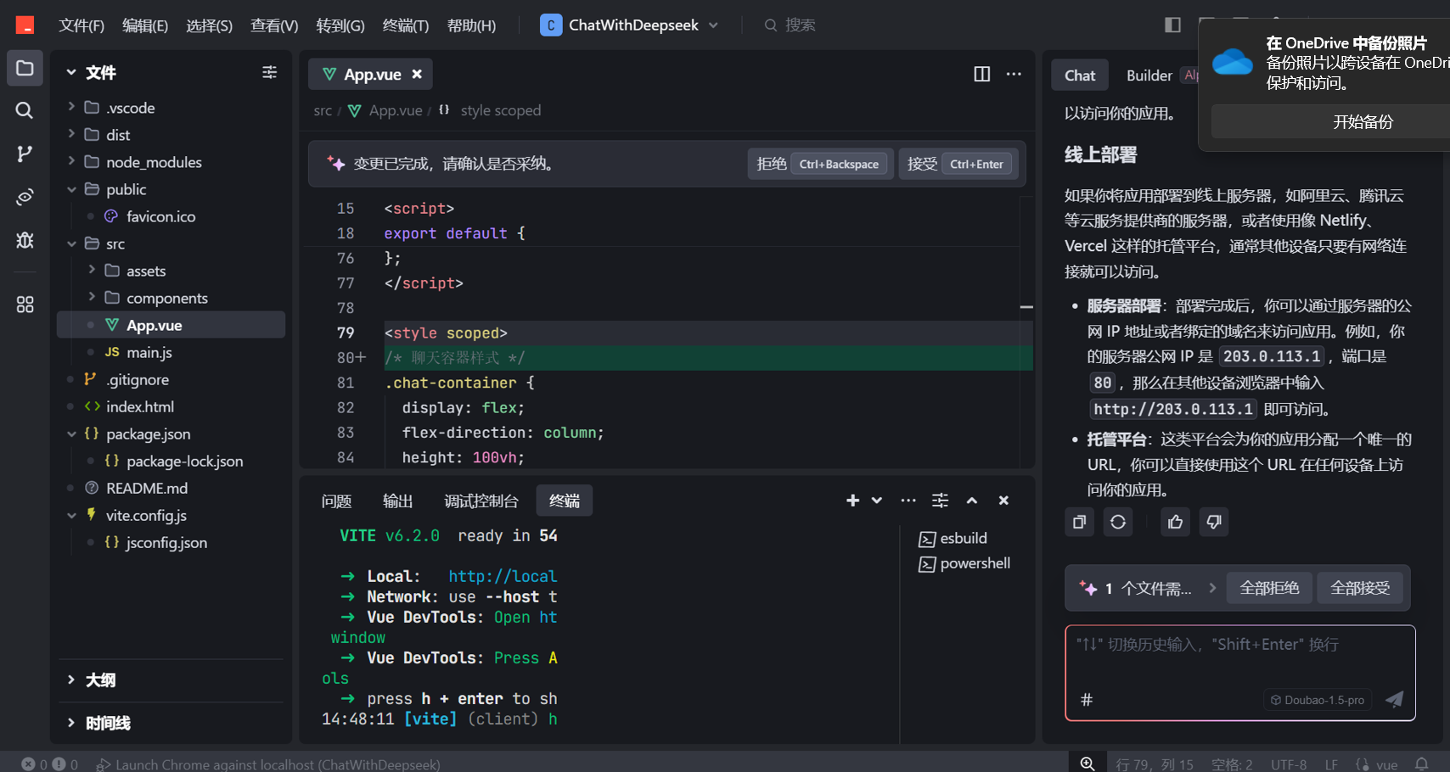
Task: Close the App.vue editor tab
Action: (417, 75)
